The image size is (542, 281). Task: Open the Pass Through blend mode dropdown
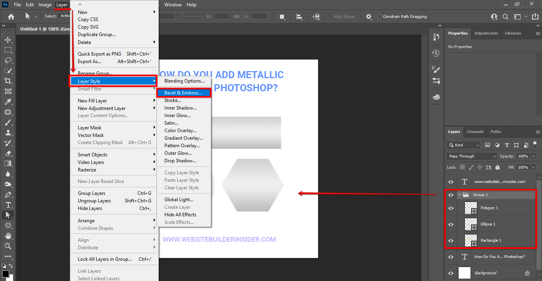[471, 156]
